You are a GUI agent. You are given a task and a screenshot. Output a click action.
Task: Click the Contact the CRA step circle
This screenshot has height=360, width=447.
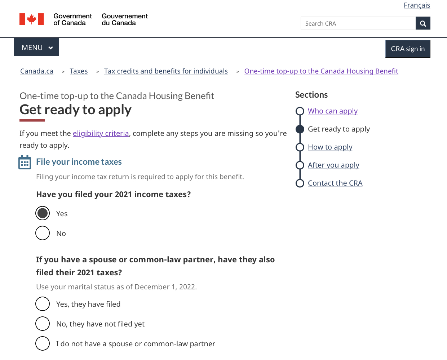coord(300,183)
